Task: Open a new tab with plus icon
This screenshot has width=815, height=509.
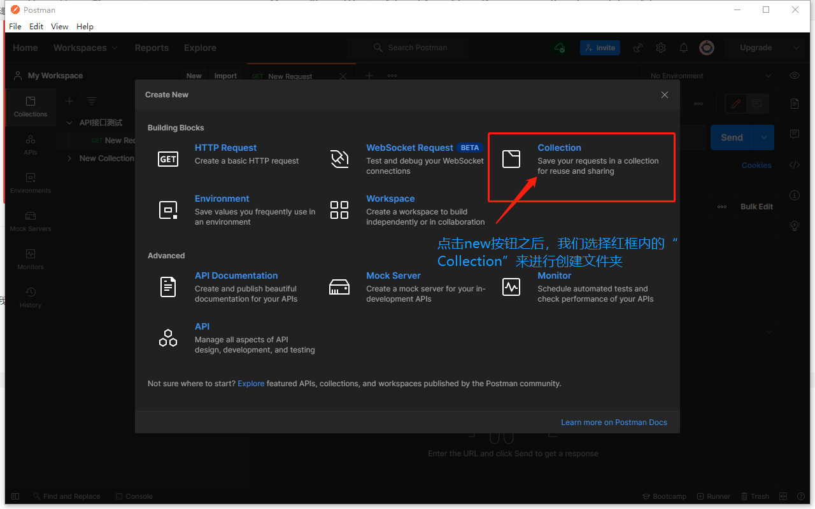Action: [369, 76]
